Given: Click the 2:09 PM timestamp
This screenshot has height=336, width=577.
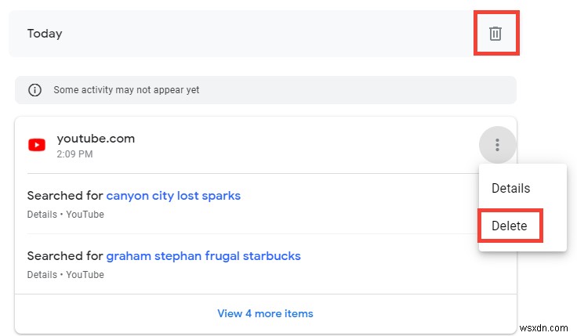Looking at the screenshot, I should (74, 154).
